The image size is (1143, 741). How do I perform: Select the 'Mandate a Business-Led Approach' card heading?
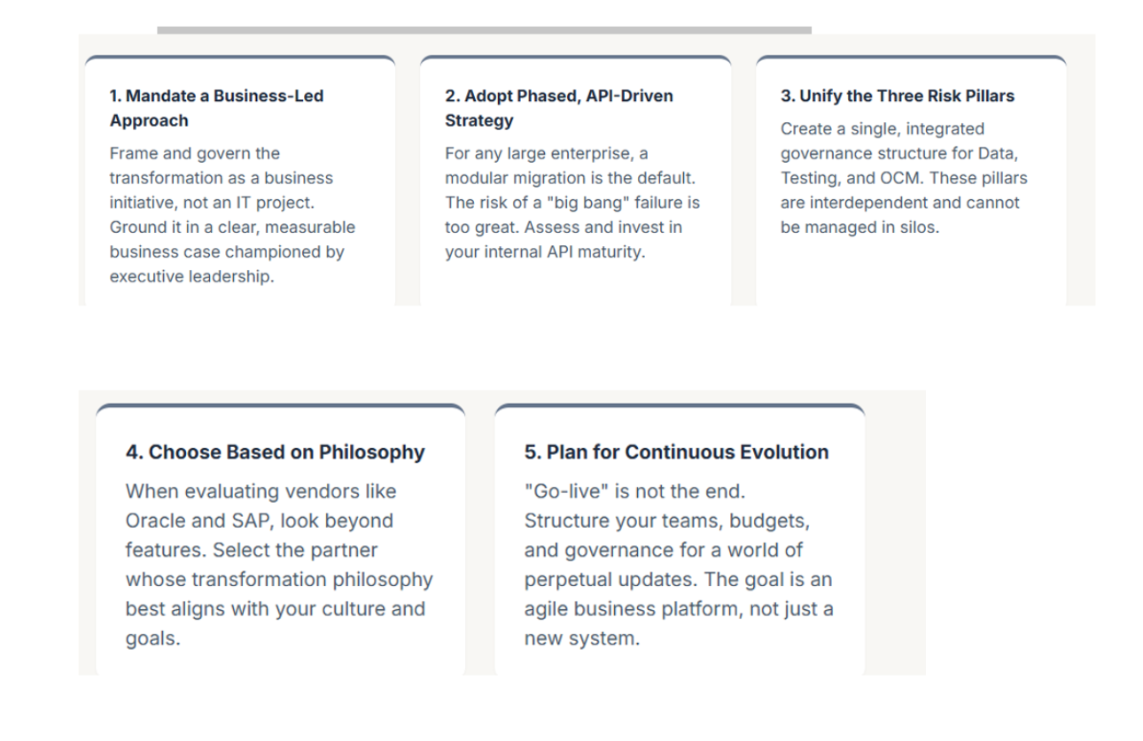pyautogui.click(x=217, y=108)
